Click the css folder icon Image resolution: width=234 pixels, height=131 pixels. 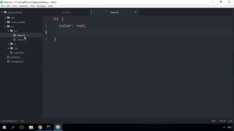pos(12,31)
